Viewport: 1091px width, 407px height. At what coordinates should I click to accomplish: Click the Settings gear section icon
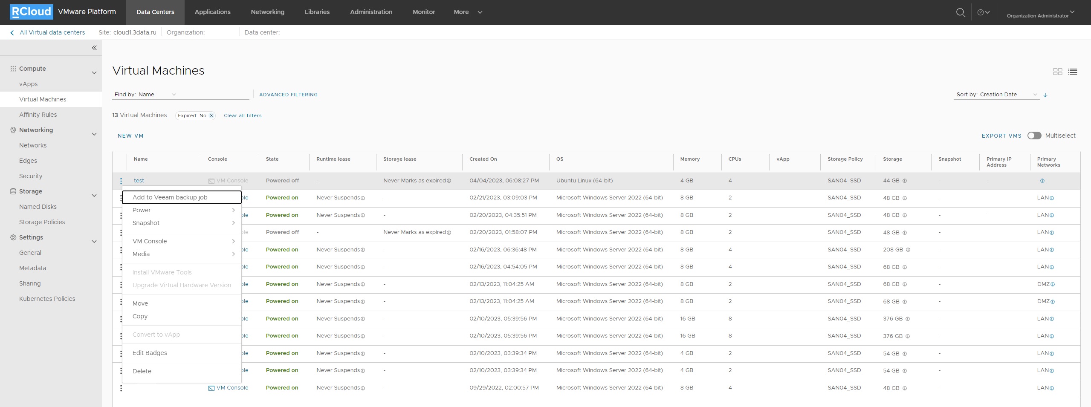(x=13, y=237)
